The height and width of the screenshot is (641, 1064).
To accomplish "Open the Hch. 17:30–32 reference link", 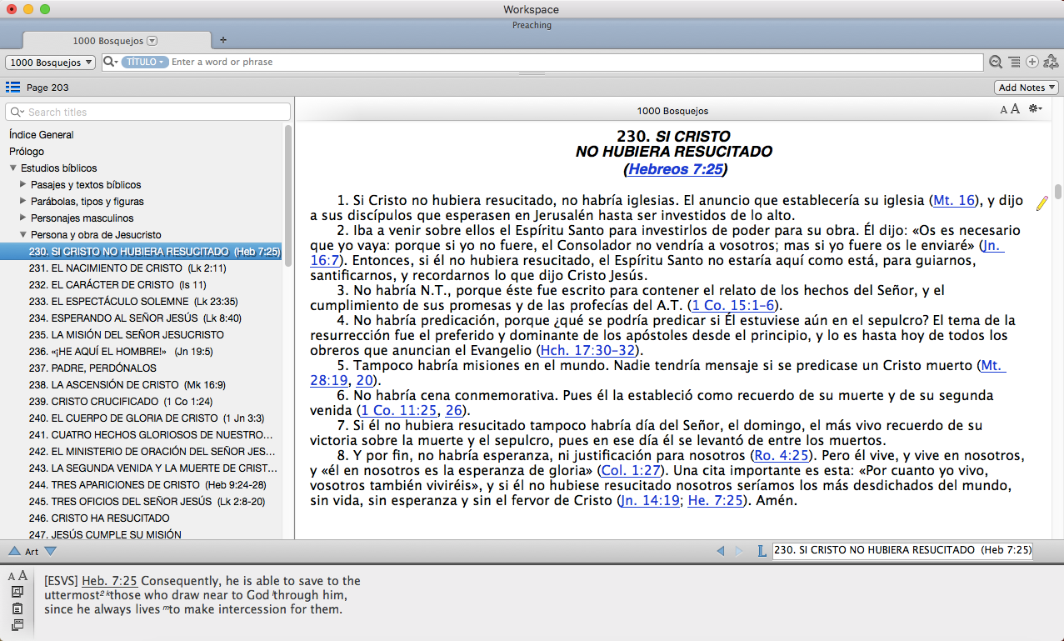I will pyautogui.click(x=588, y=351).
